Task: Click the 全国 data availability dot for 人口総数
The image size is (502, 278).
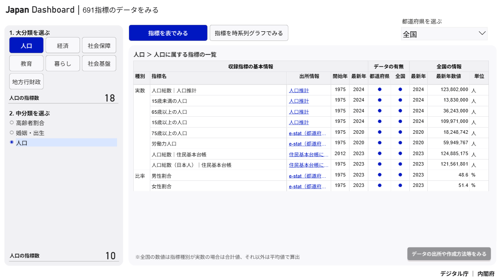Action: (399, 89)
